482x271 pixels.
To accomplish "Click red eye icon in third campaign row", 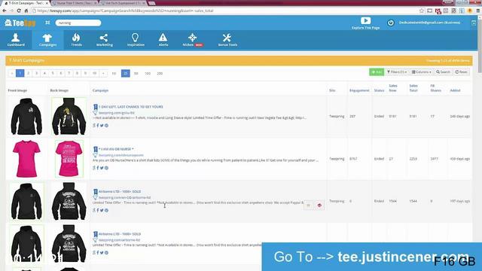I will [x=319, y=206].
